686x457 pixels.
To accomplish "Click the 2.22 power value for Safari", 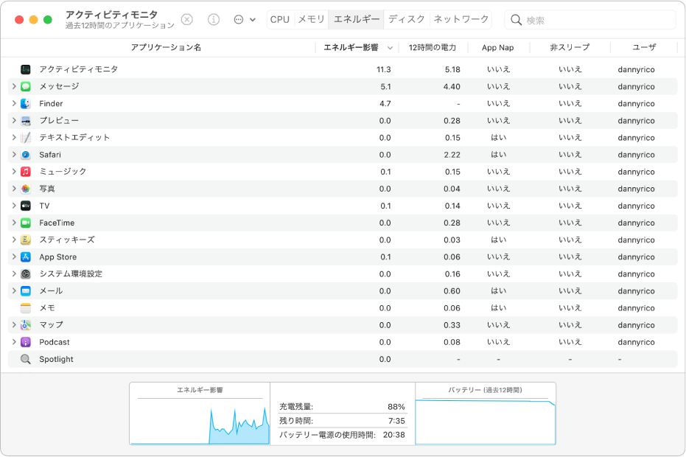I will coord(452,155).
